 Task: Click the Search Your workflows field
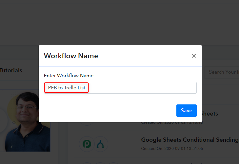pyautogui.click(x=222, y=72)
